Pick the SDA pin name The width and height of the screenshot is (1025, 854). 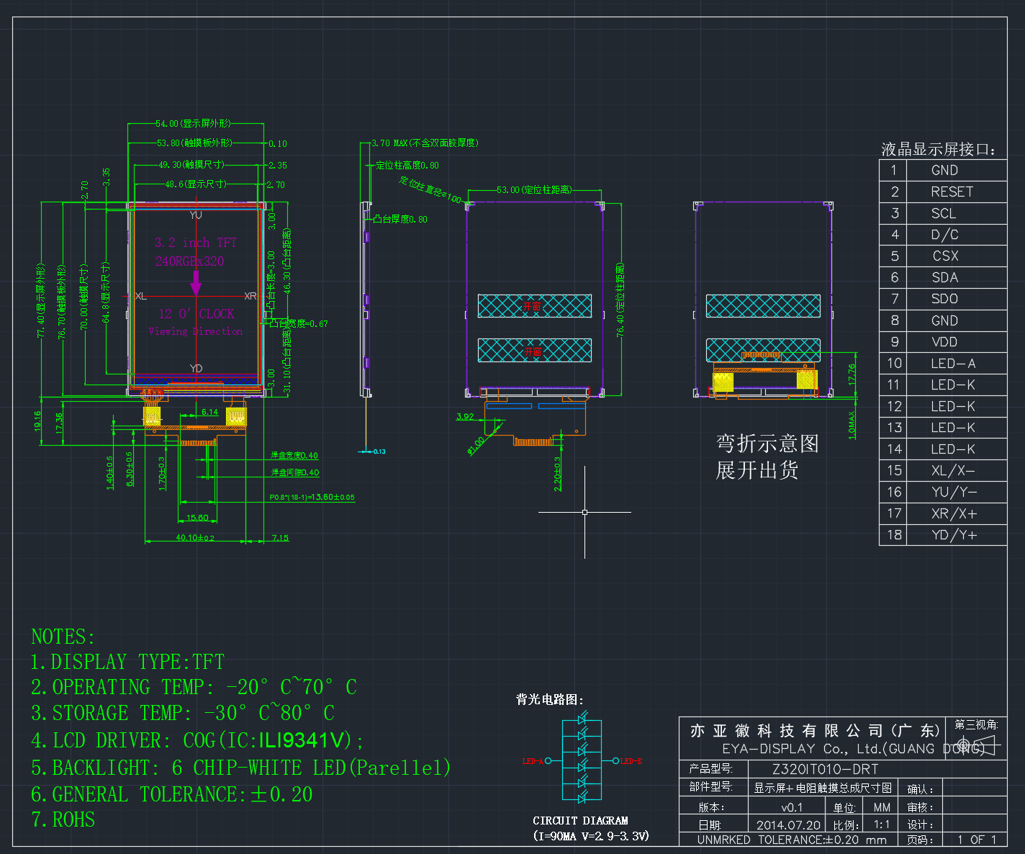(x=944, y=277)
